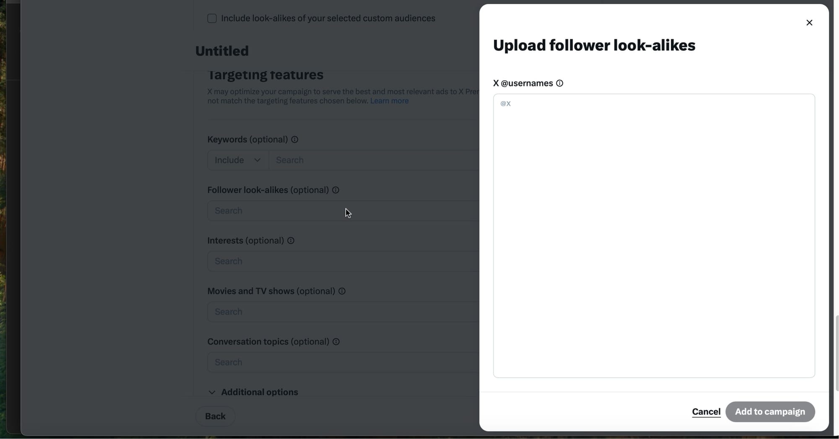Image resolution: width=839 pixels, height=439 pixels.
Task: Open the Learn more link
Action: [389, 101]
